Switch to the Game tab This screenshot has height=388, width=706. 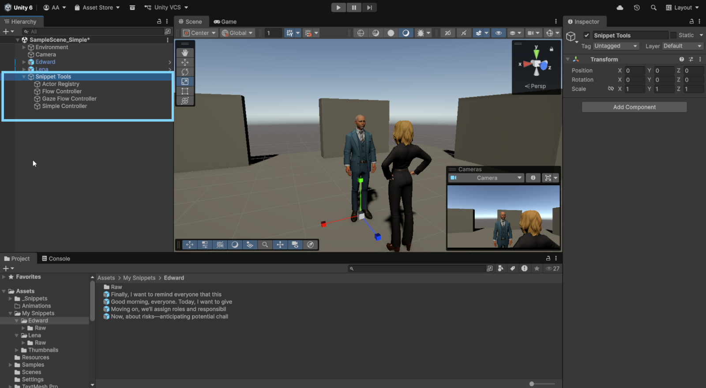click(x=225, y=22)
